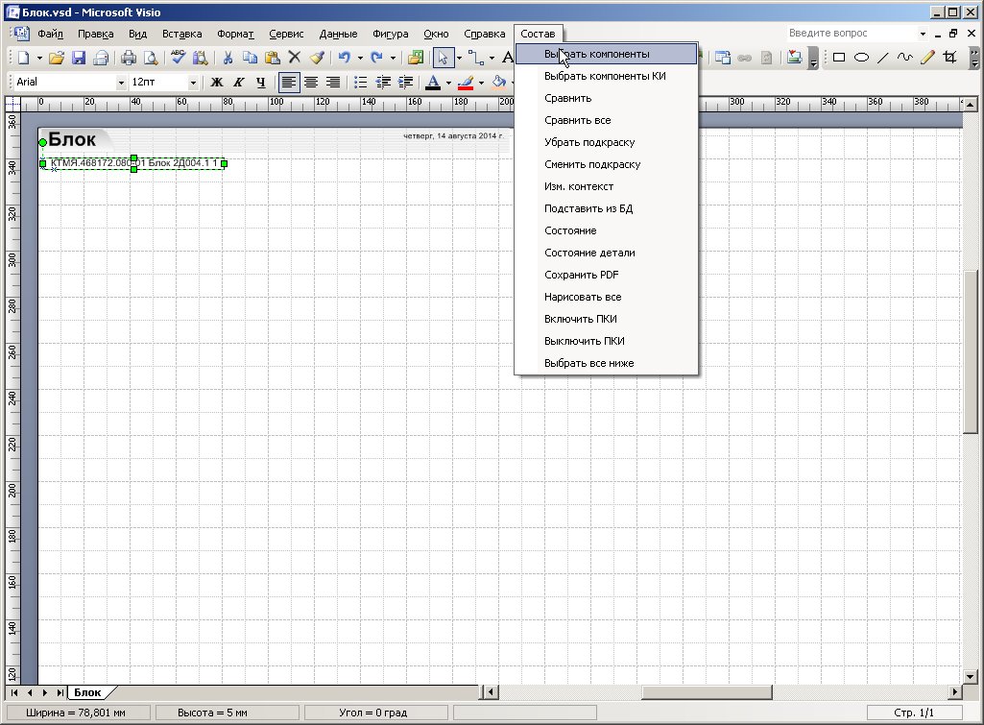Toggle underline Ч formatting
The image size is (984, 725).
tap(261, 83)
